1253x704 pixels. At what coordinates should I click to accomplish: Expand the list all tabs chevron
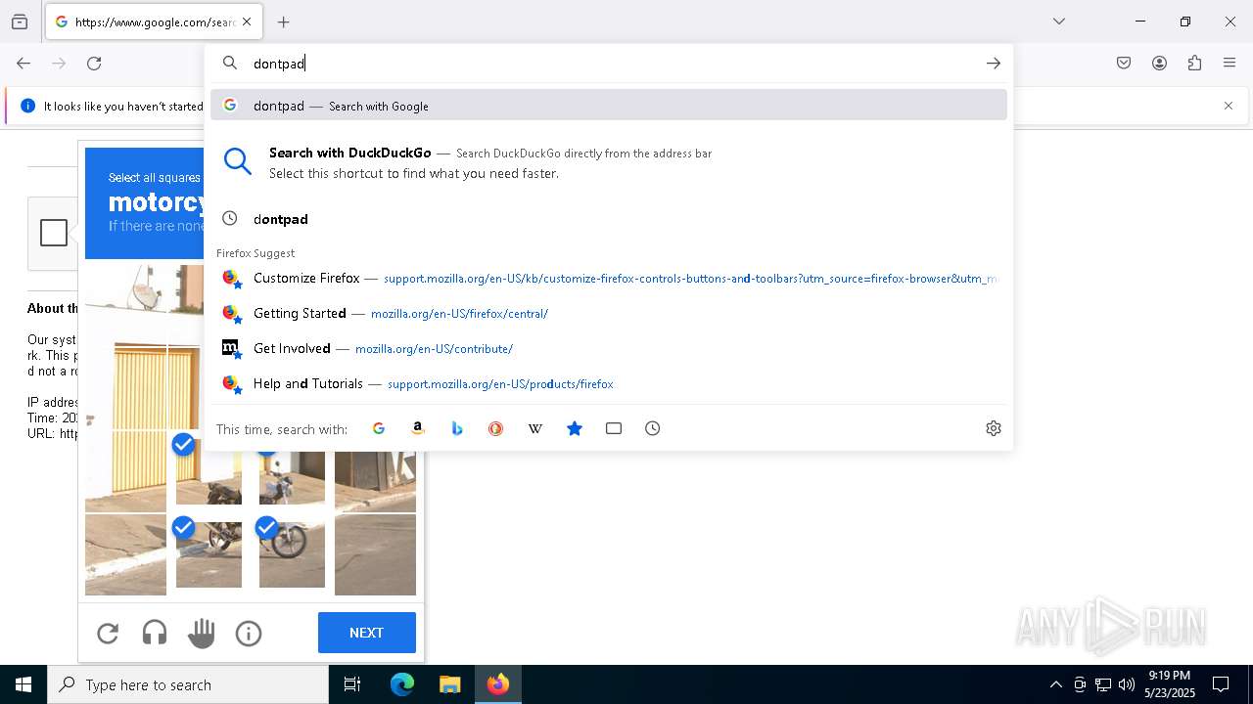coord(1058,22)
